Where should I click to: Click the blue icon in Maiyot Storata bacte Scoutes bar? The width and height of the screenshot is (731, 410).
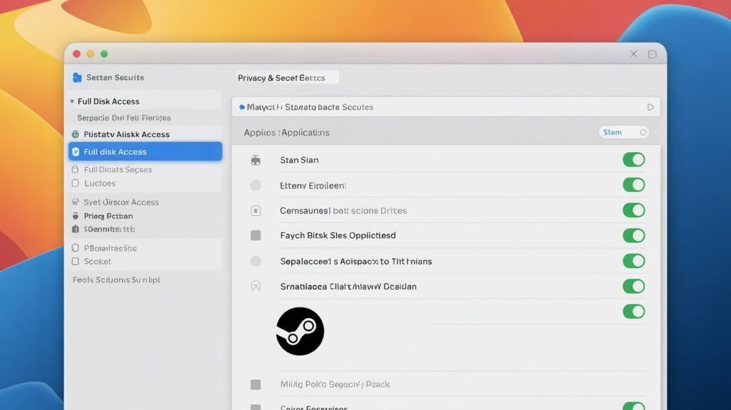point(241,107)
